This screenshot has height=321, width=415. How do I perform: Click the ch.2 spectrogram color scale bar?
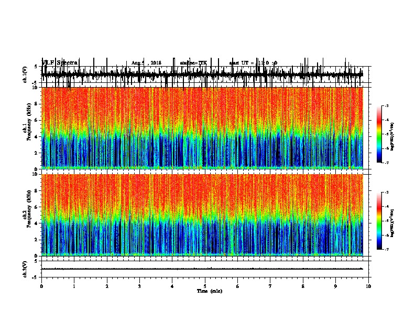pyautogui.click(x=379, y=221)
